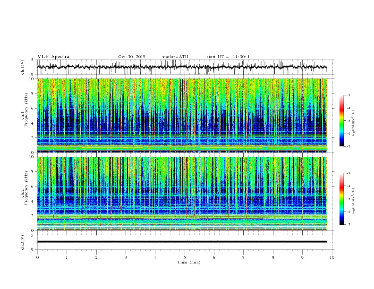The image size is (374, 289).
Task: Click the time axis tick label "9"
Action: point(302,257)
